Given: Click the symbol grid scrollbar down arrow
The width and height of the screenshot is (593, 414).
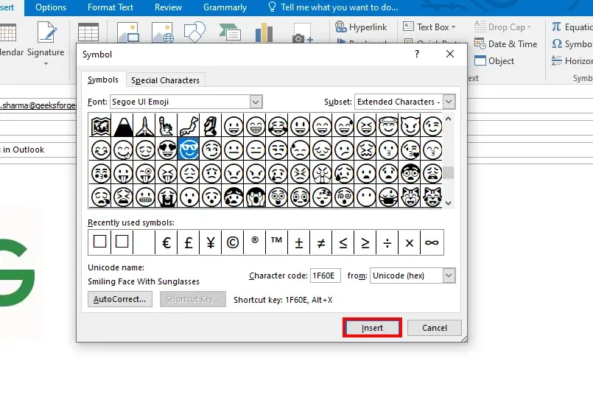Looking at the screenshot, I should tap(449, 203).
